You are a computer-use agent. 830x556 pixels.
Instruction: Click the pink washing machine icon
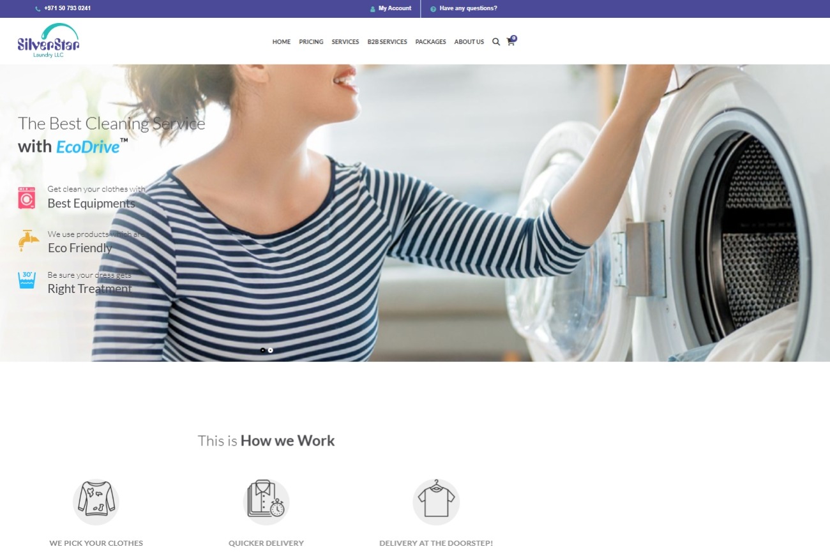click(x=27, y=198)
